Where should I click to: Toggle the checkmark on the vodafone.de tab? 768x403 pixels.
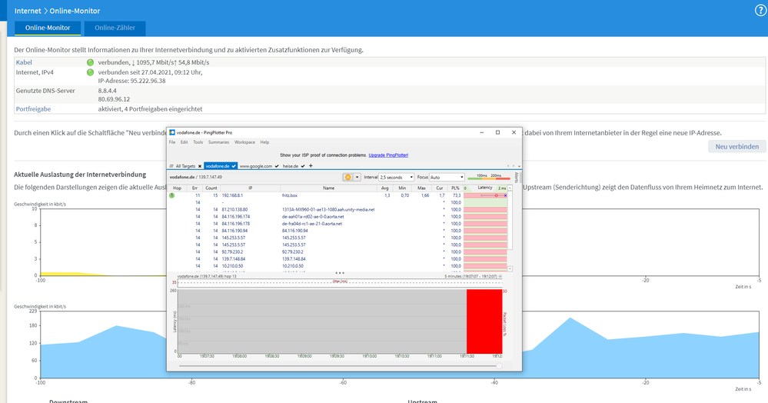click(x=234, y=166)
